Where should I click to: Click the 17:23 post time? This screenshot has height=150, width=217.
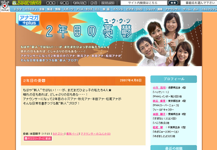click(46, 134)
